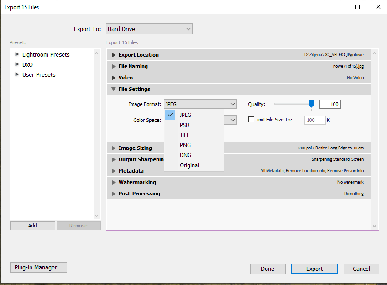Expand User Presets folder
Image resolution: width=387 pixels, height=285 pixels.
point(17,74)
